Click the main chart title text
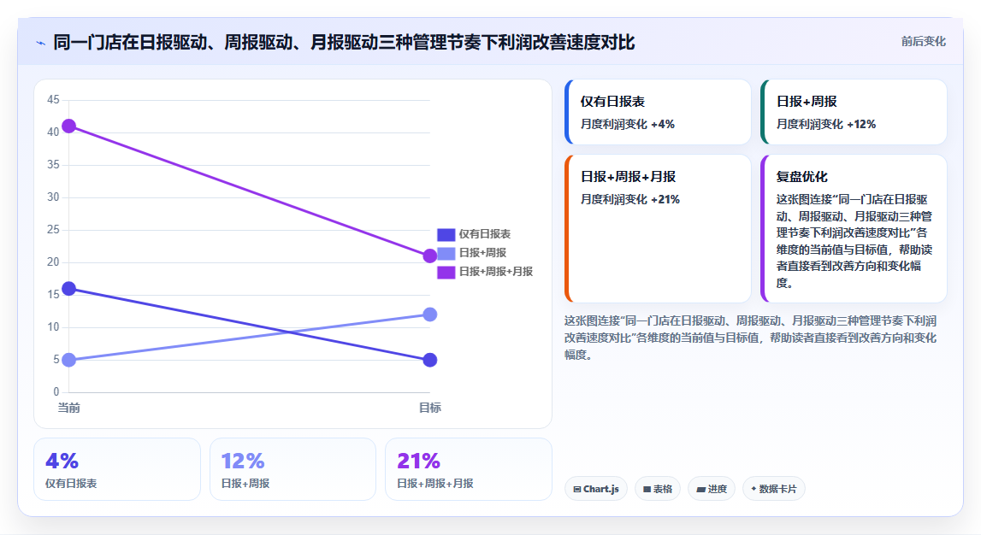The width and height of the screenshot is (981, 535). (344, 43)
